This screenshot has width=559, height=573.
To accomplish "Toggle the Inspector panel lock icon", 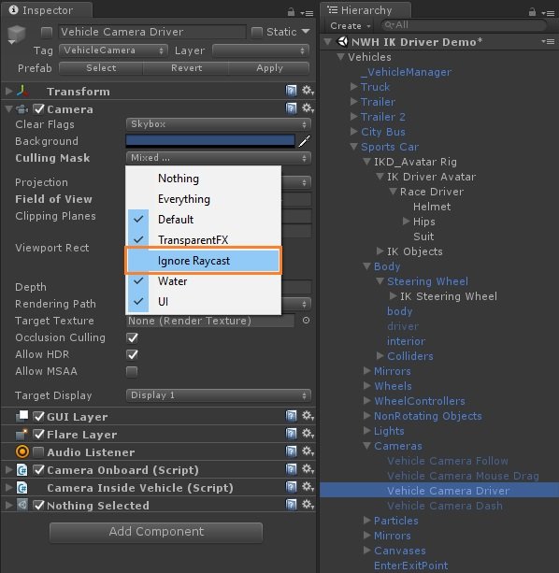I will pyautogui.click(x=291, y=12).
